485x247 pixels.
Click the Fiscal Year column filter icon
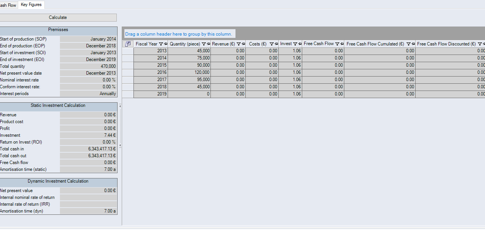[161, 44]
